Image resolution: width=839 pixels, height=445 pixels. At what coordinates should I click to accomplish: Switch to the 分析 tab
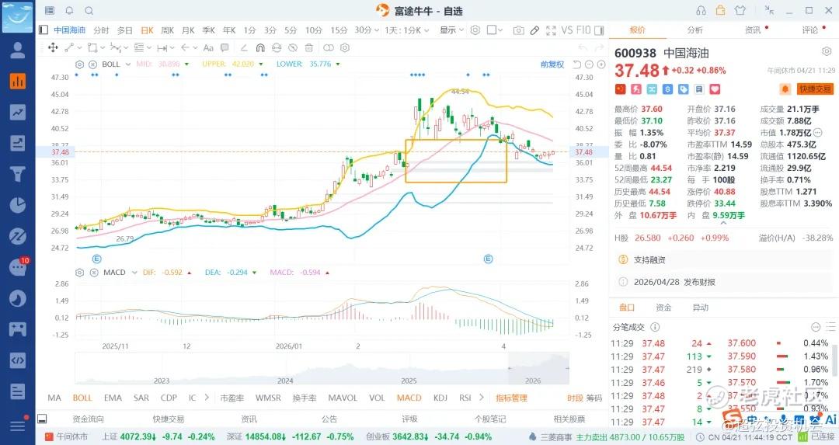click(x=695, y=30)
